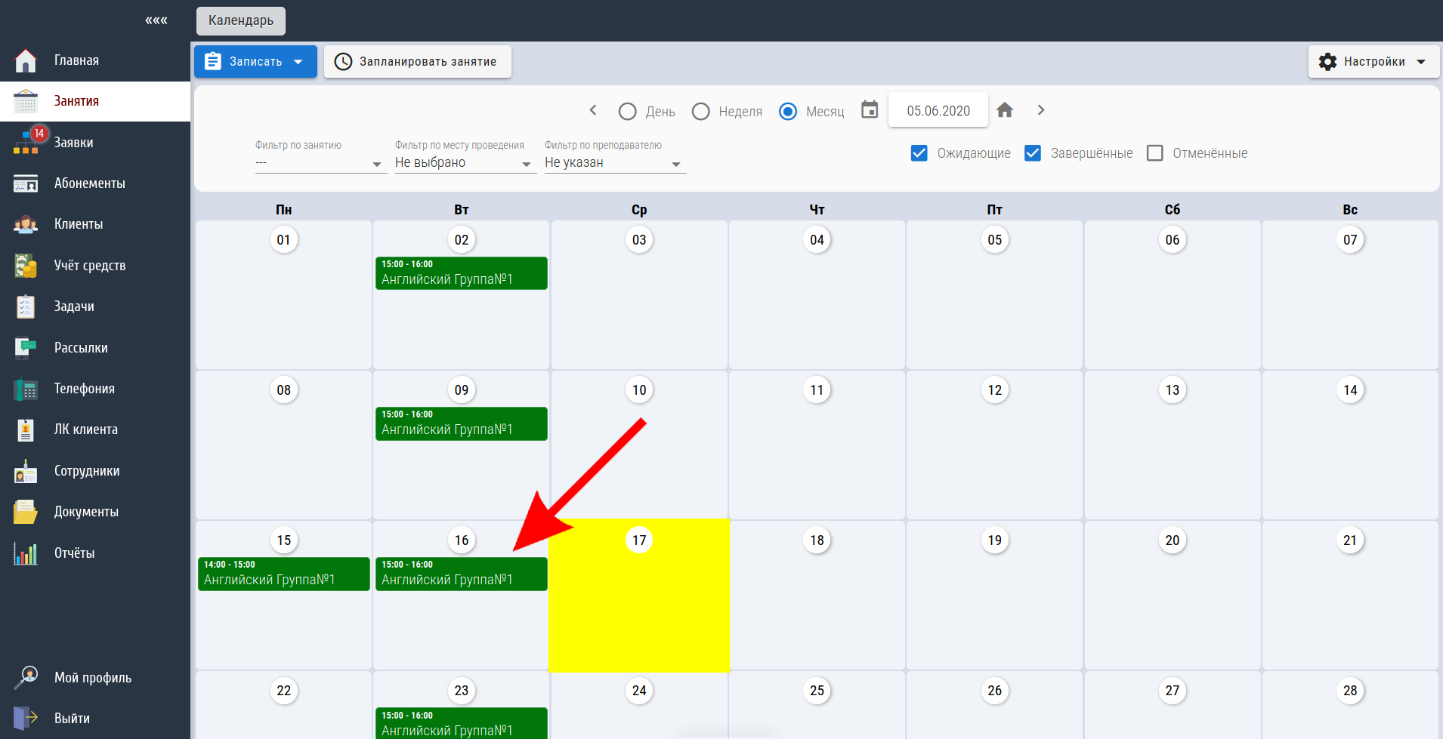
Task: Select day 21 in the calendar
Action: click(x=1350, y=540)
